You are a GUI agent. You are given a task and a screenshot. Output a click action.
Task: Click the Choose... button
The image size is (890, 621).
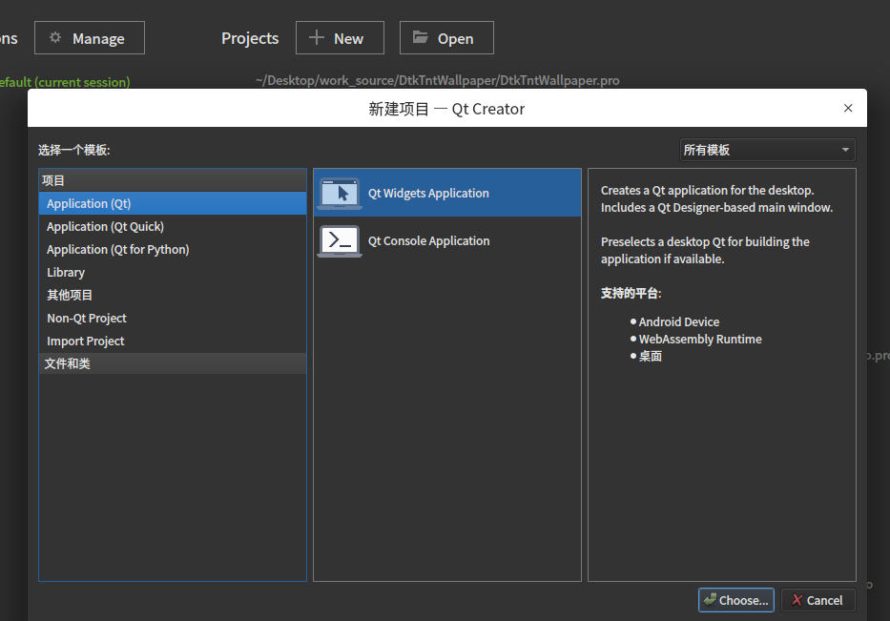(736, 600)
